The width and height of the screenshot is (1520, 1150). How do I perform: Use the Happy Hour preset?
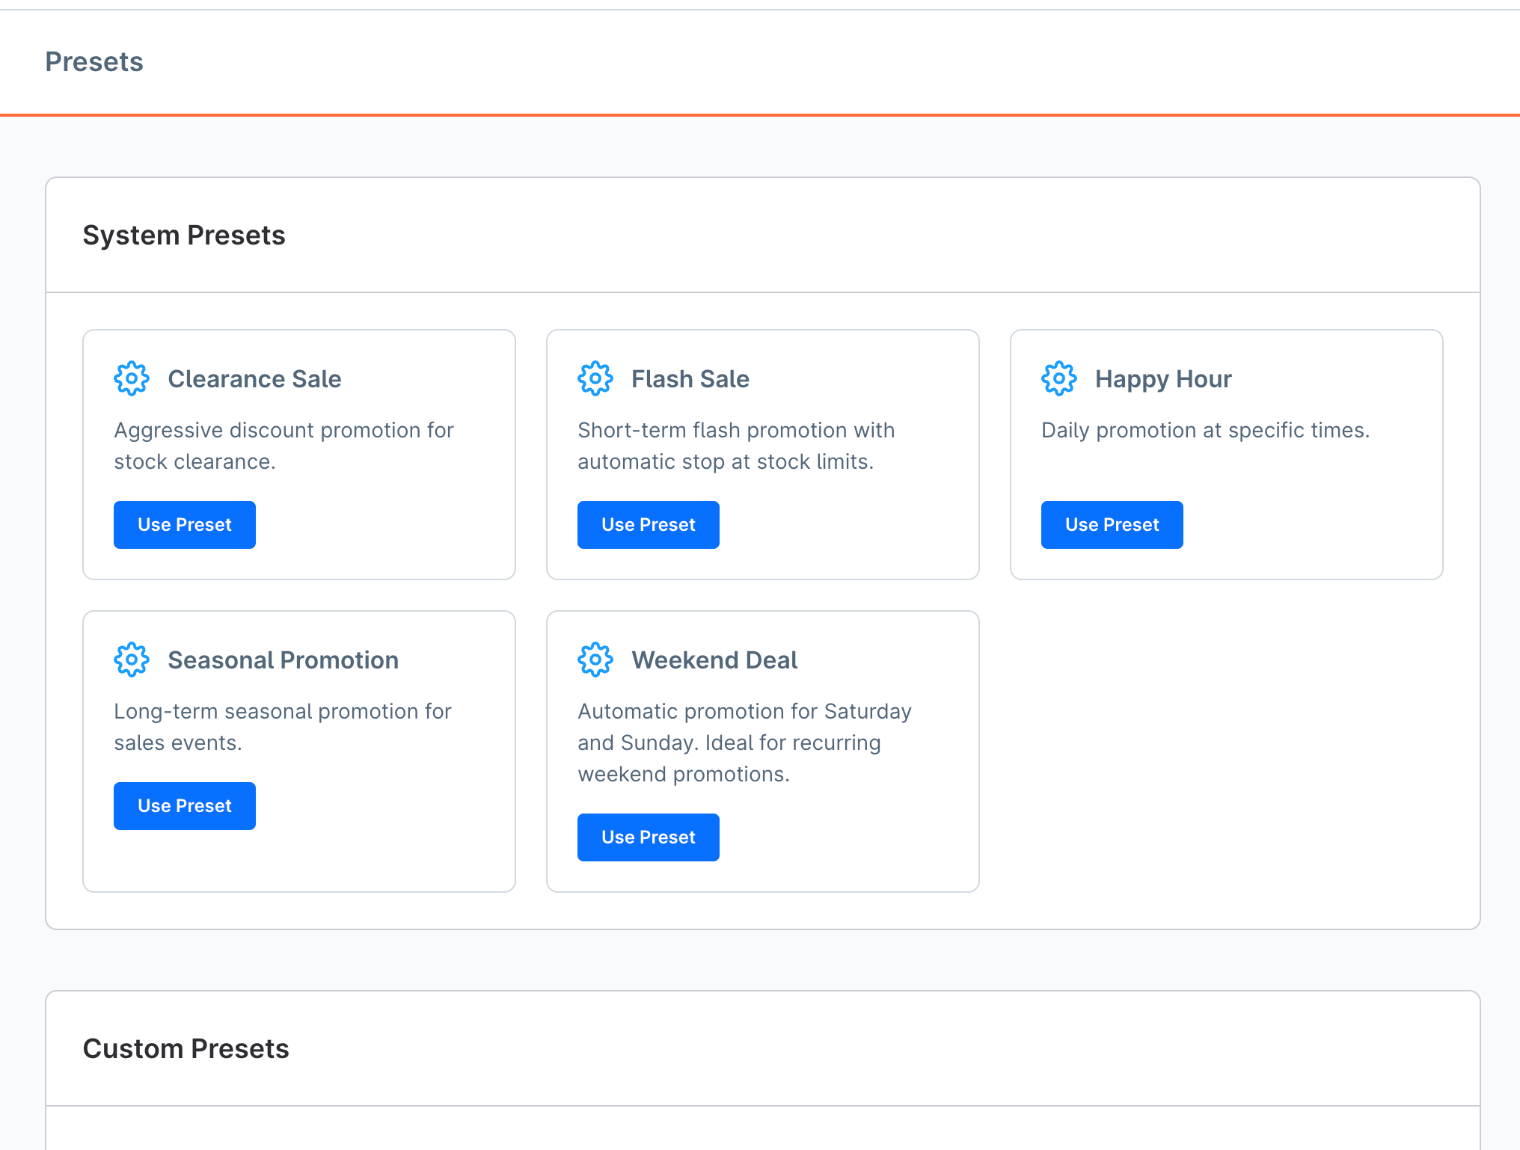[x=1112, y=524]
